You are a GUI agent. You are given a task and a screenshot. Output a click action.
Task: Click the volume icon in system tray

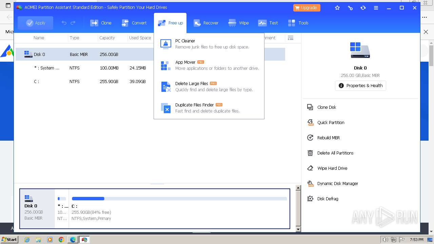point(385,240)
